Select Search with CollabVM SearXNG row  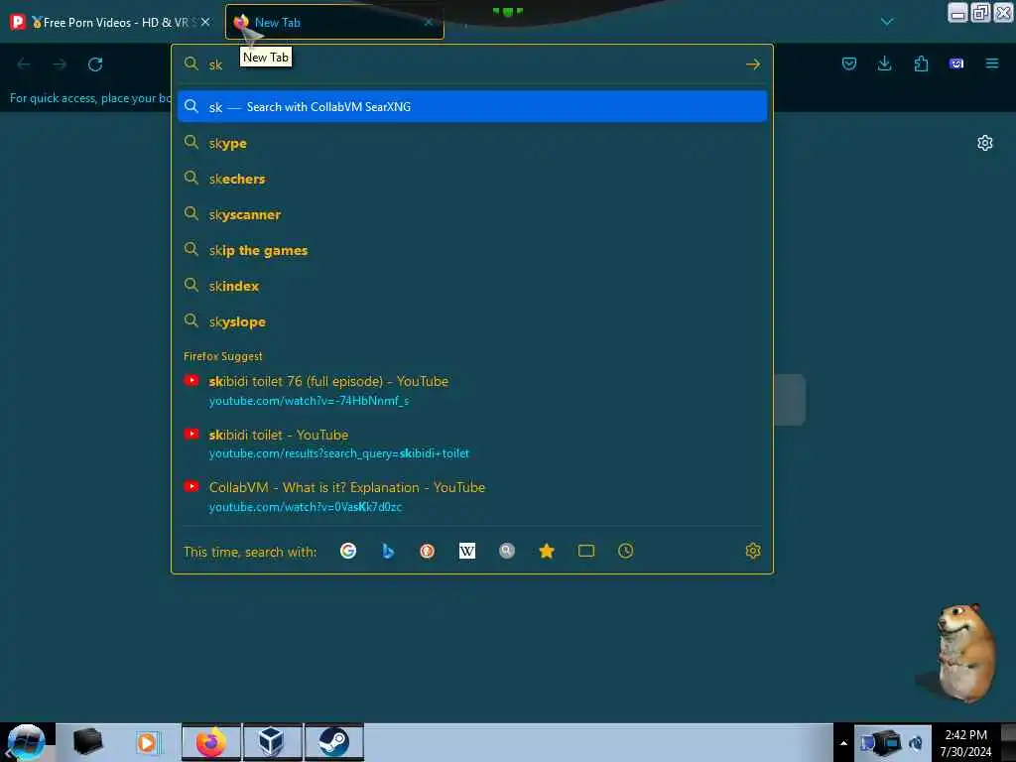pyautogui.click(x=471, y=107)
